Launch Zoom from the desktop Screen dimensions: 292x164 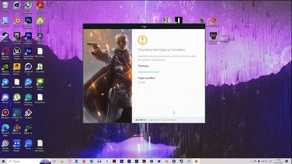pos(28,145)
